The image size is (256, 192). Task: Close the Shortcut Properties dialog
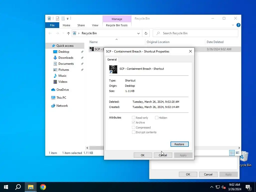pos(190,51)
